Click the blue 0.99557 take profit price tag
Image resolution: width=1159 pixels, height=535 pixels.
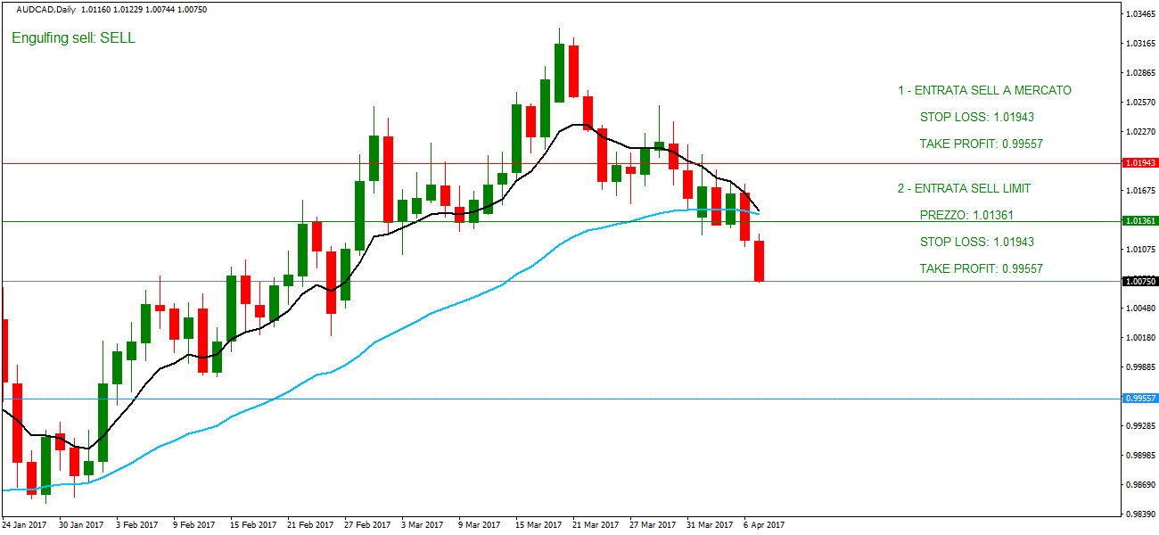click(x=1140, y=399)
